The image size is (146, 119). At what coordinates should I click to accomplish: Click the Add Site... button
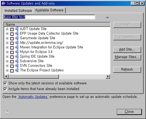pos(127,49)
